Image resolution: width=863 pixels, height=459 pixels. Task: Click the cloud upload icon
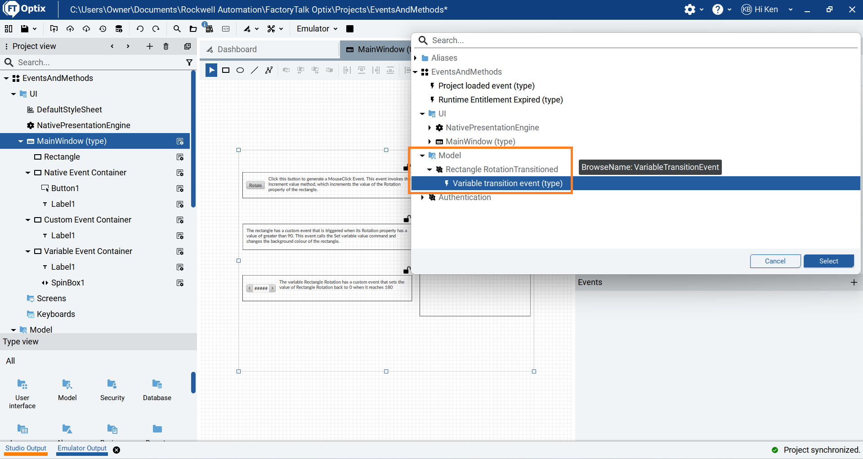click(70, 29)
